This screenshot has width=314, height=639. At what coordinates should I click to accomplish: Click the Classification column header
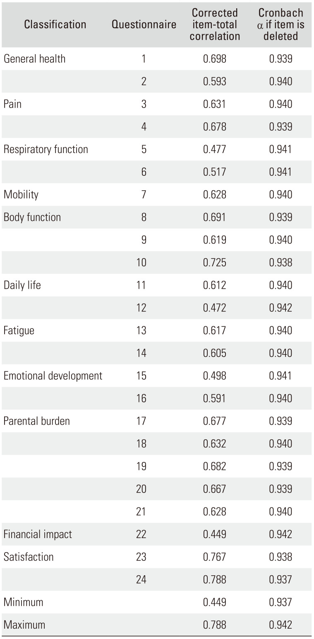(x=55, y=24)
